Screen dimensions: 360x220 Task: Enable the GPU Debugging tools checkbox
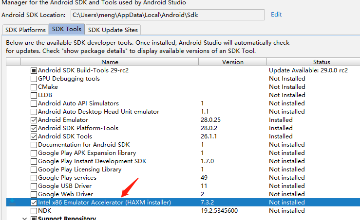coord(34,79)
